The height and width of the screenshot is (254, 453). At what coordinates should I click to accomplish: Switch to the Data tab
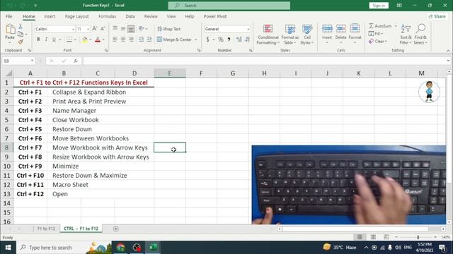point(130,16)
